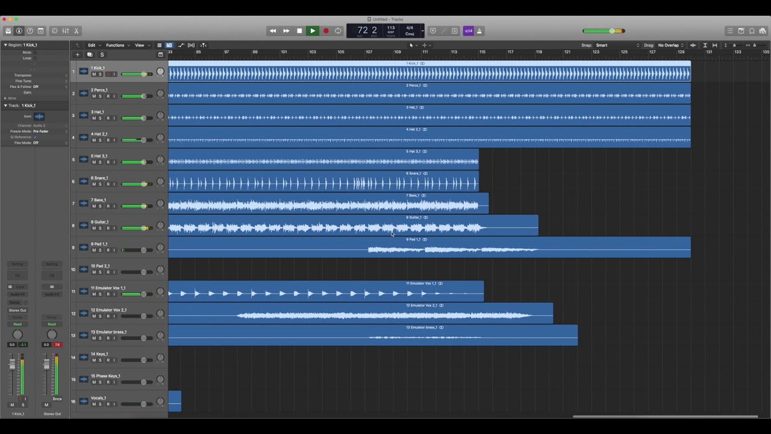Show track automation icon

(x=181, y=45)
